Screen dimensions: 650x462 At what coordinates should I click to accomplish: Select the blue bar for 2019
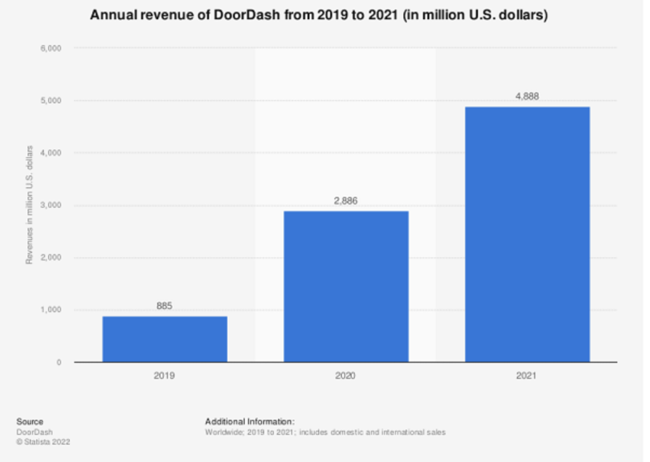tap(164, 339)
